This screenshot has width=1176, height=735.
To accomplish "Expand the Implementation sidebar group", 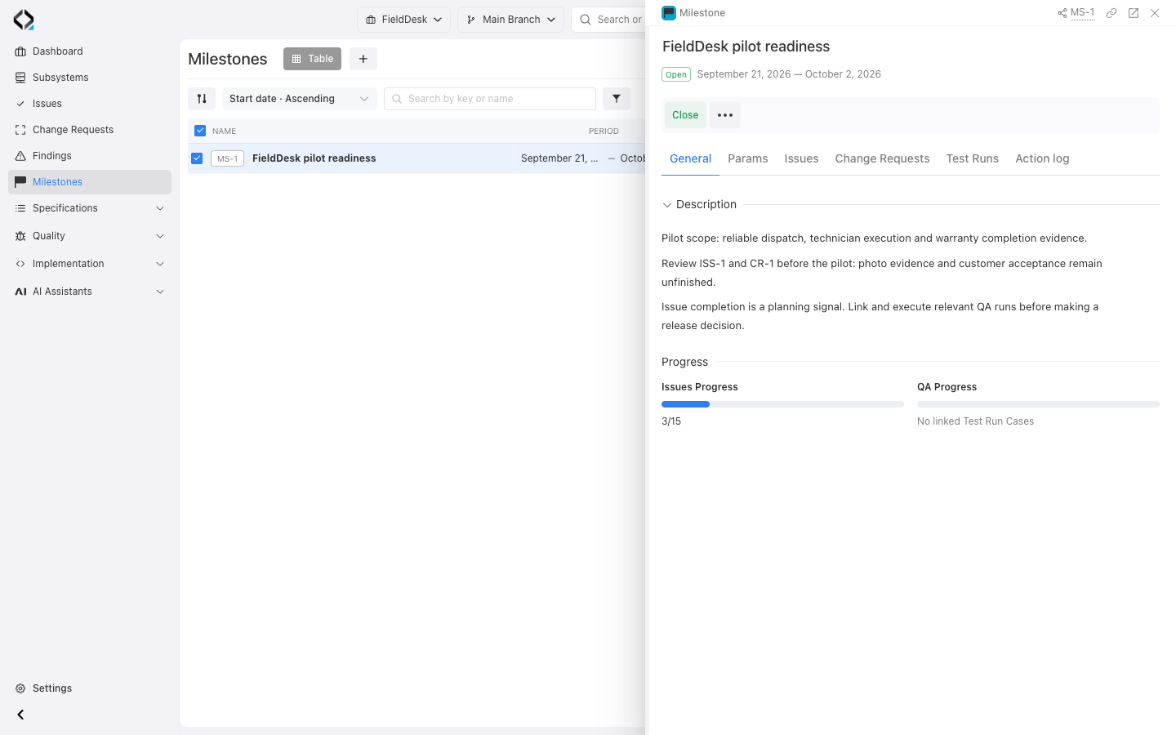I will coord(90,264).
